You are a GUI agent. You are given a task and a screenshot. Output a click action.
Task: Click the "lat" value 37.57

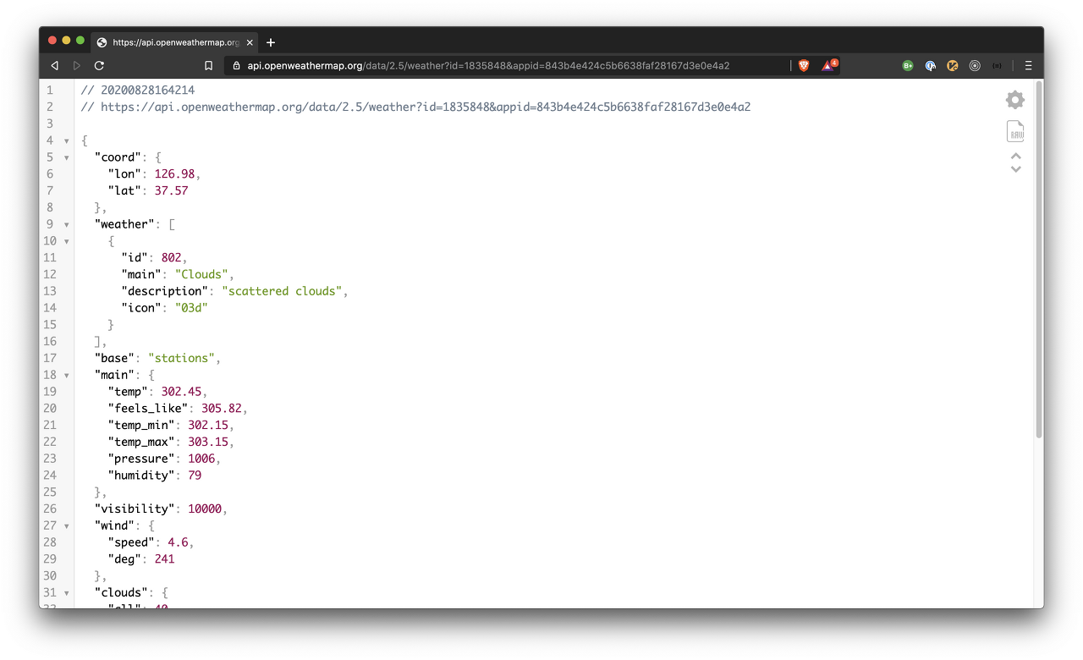click(171, 190)
